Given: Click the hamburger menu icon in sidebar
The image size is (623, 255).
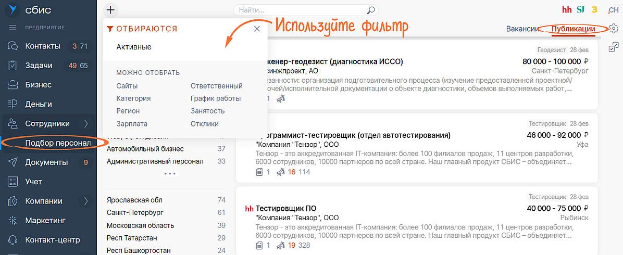Looking at the screenshot, I should tap(13, 27).
